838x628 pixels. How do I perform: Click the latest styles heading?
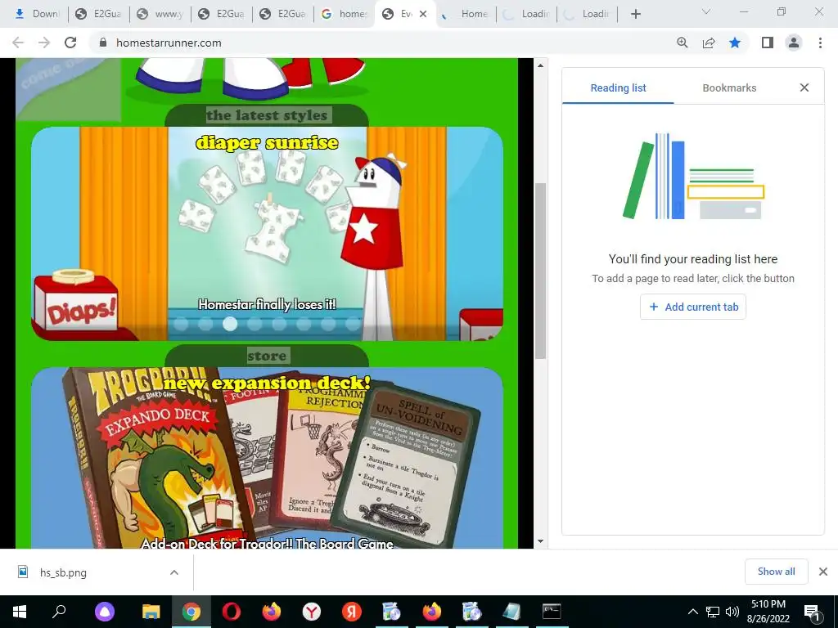(x=267, y=114)
